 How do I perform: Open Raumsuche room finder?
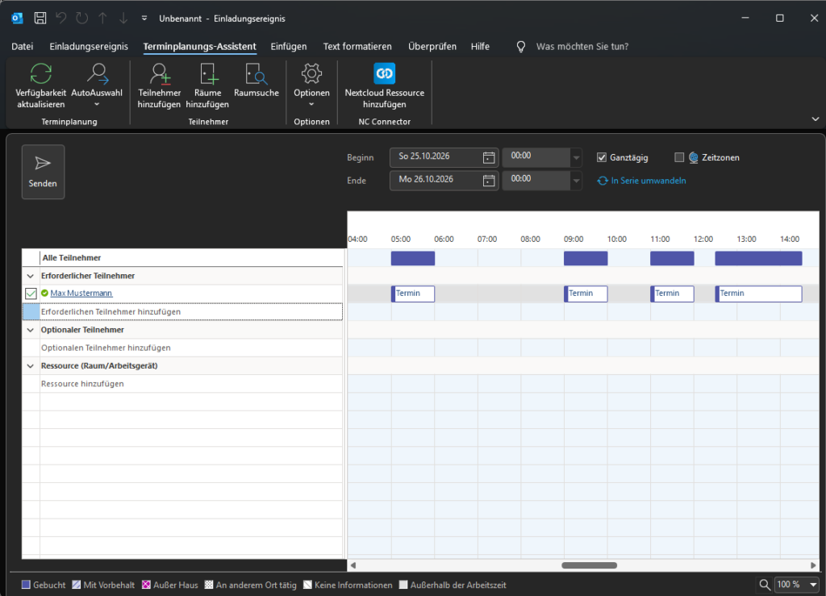(257, 81)
